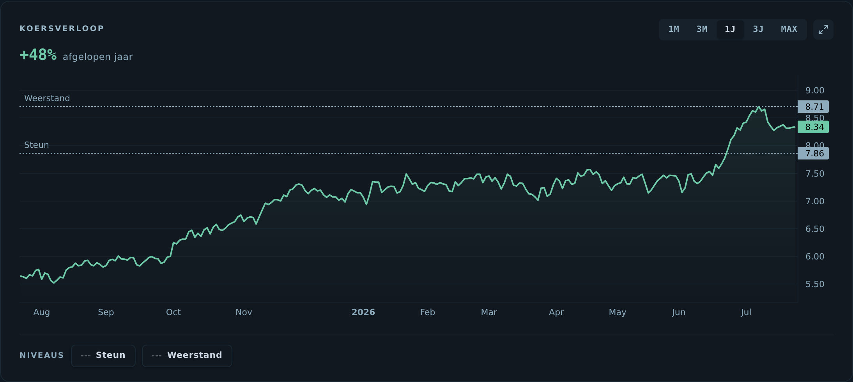Toggle the Steun level line

[103, 356]
